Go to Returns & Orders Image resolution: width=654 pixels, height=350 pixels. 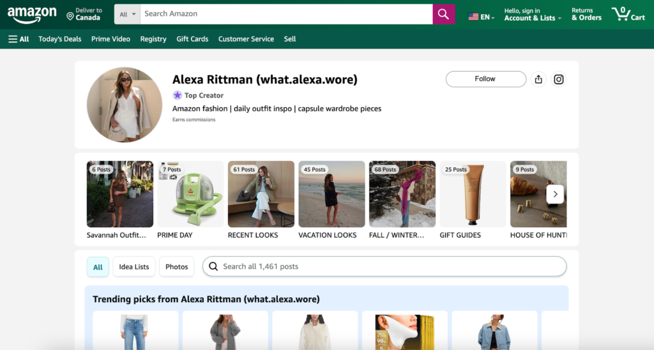click(586, 15)
